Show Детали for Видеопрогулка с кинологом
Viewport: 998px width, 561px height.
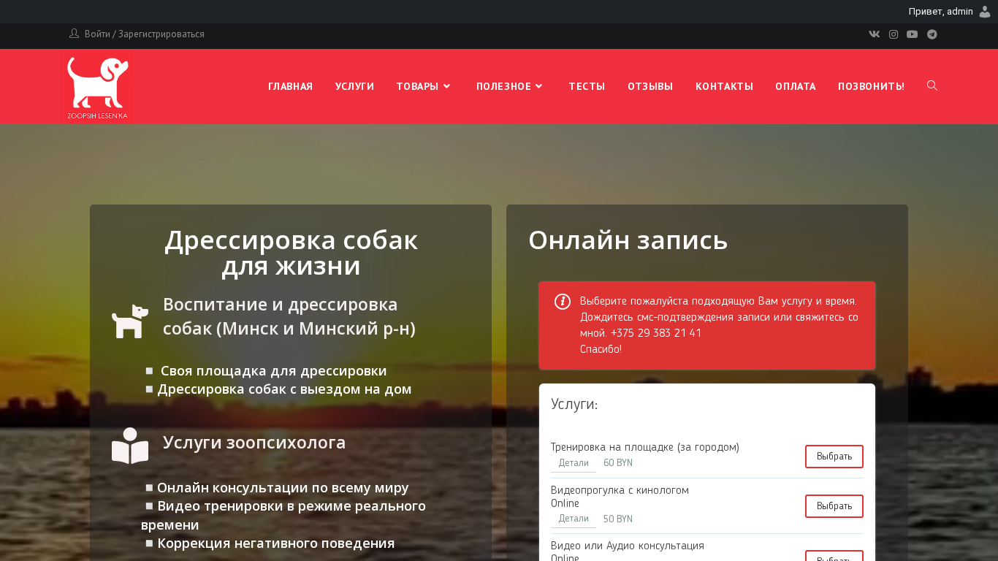point(574,519)
